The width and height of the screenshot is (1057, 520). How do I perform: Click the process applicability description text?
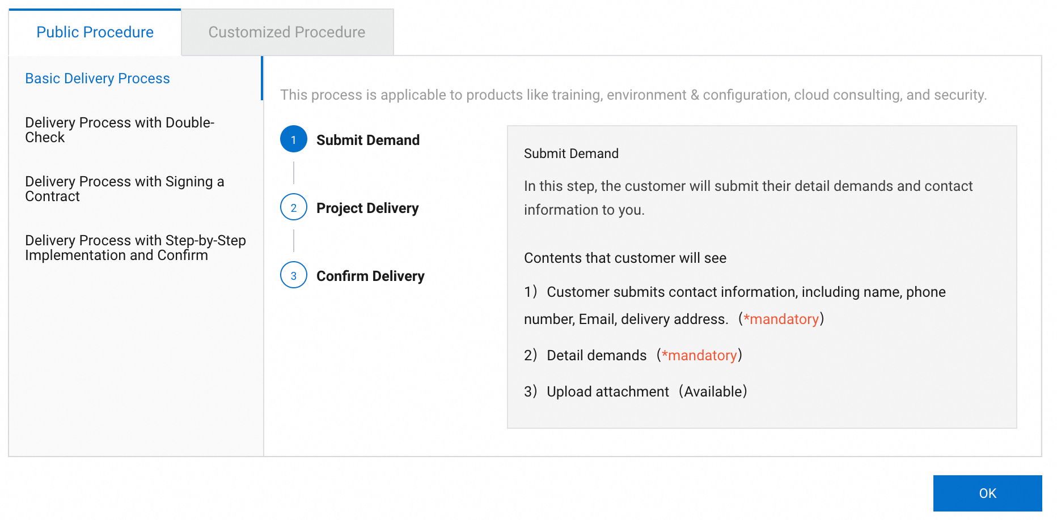pos(633,95)
